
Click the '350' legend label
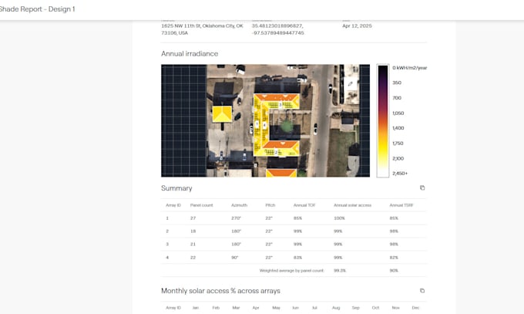(397, 83)
